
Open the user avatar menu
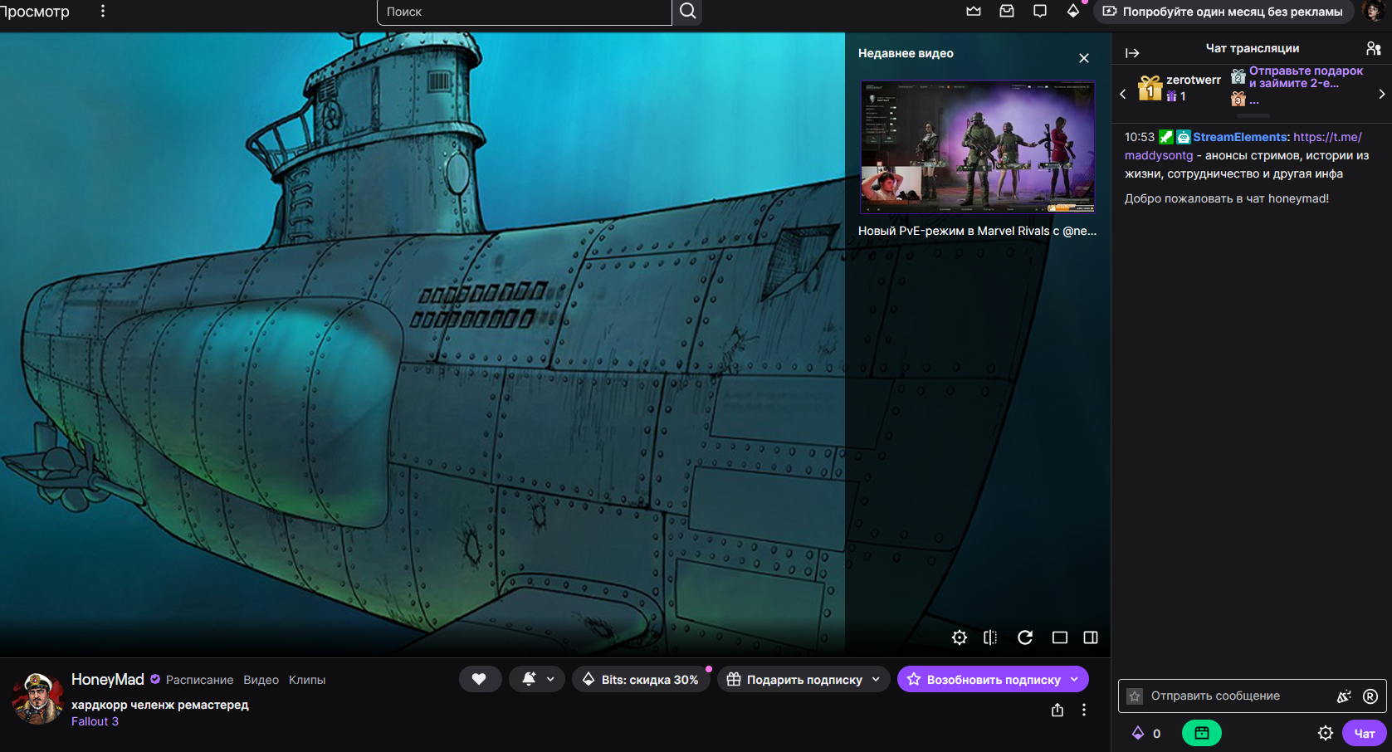point(1373,12)
